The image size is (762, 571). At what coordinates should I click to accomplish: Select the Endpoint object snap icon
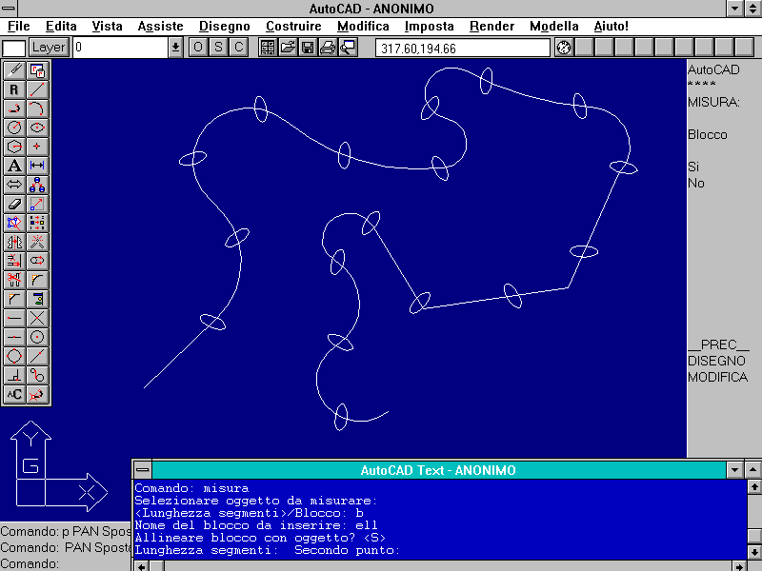14,318
